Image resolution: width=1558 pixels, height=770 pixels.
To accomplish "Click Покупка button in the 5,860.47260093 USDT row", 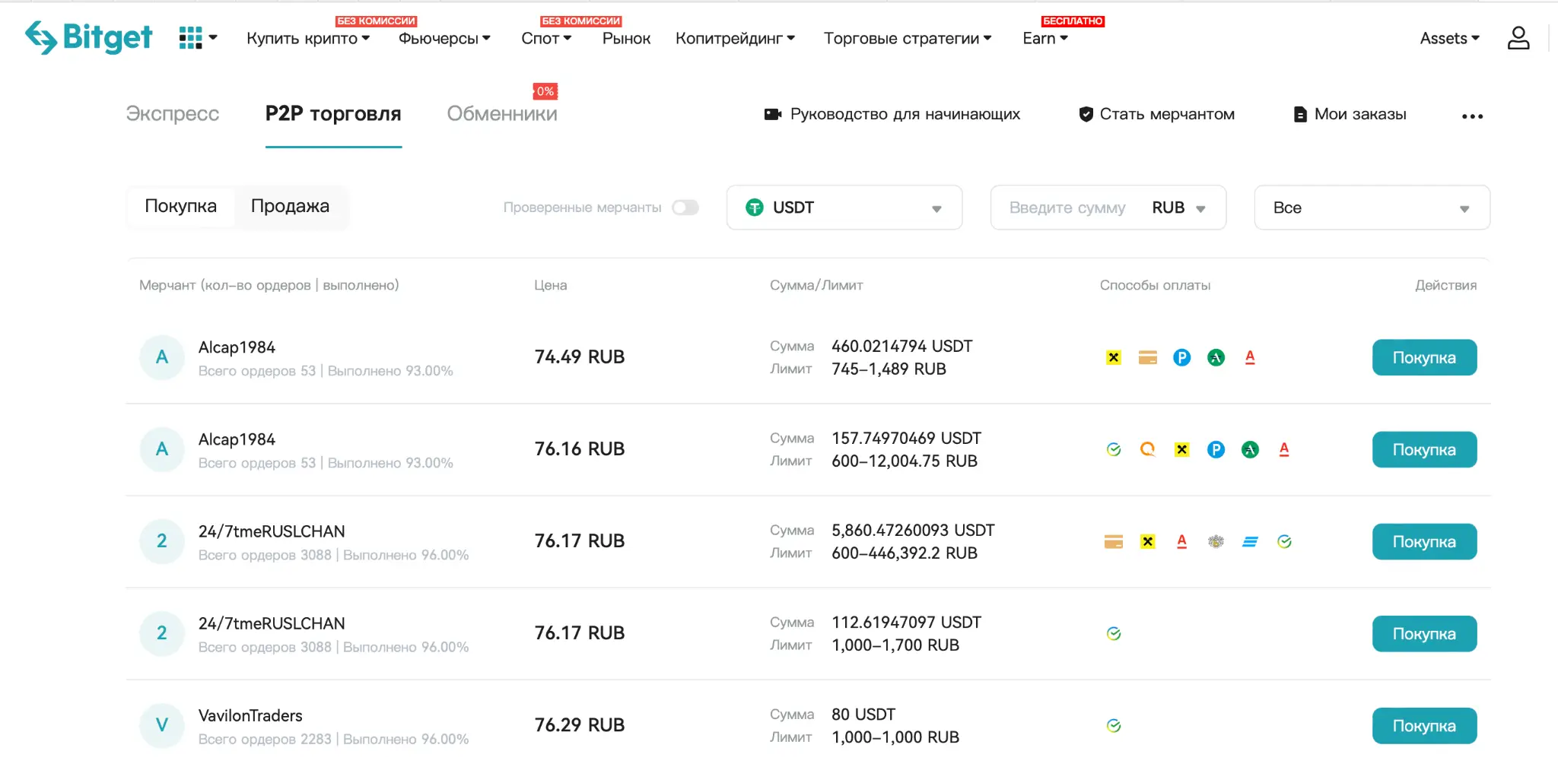I will tap(1424, 541).
